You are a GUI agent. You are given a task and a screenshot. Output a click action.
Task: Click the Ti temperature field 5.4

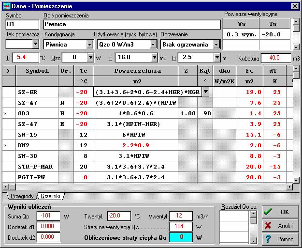tap(26, 58)
